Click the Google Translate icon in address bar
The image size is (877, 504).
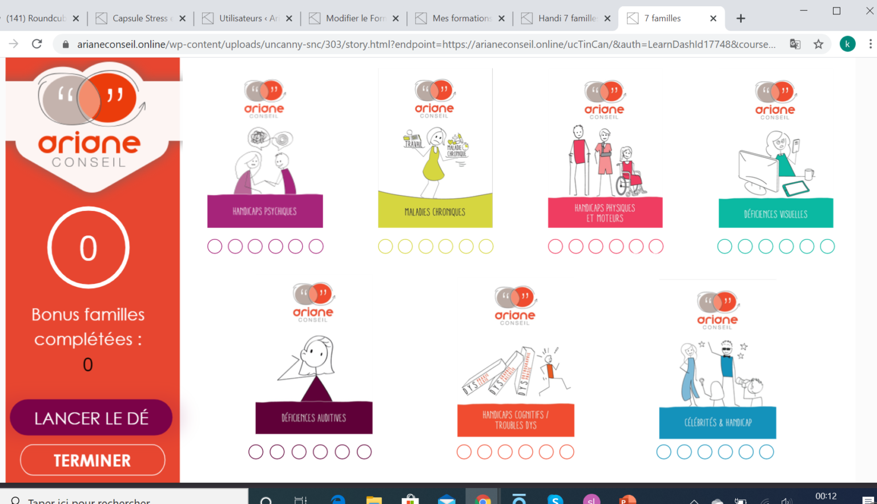[x=795, y=44]
